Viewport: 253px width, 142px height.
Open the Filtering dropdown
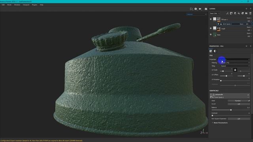tap(235, 63)
